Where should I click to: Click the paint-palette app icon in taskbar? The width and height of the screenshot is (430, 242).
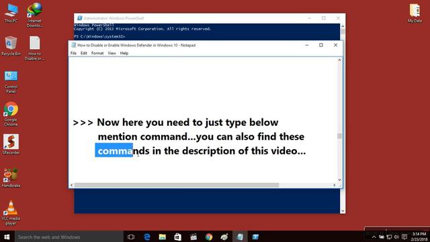click(x=224, y=237)
